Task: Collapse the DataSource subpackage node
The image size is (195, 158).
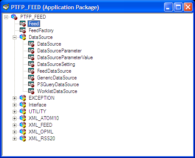Action: (x=14, y=38)
